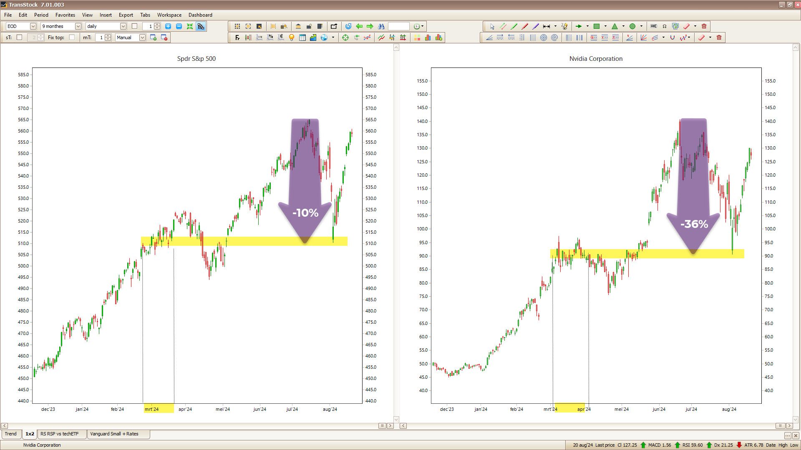Image resolution: width=801 pixels, height=450 pixels.
Task: Click the green left arrow navigation icon
Action: pyautogui.click(x=359, y=26)
